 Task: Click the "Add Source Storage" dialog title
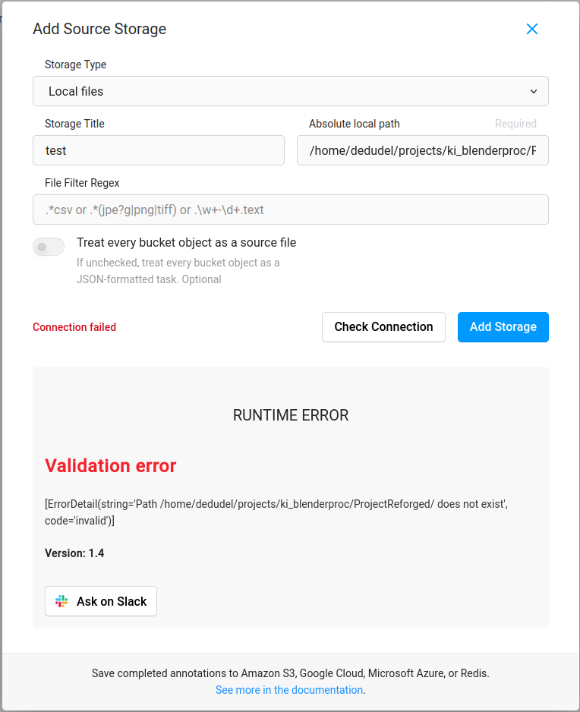(99, 29)
